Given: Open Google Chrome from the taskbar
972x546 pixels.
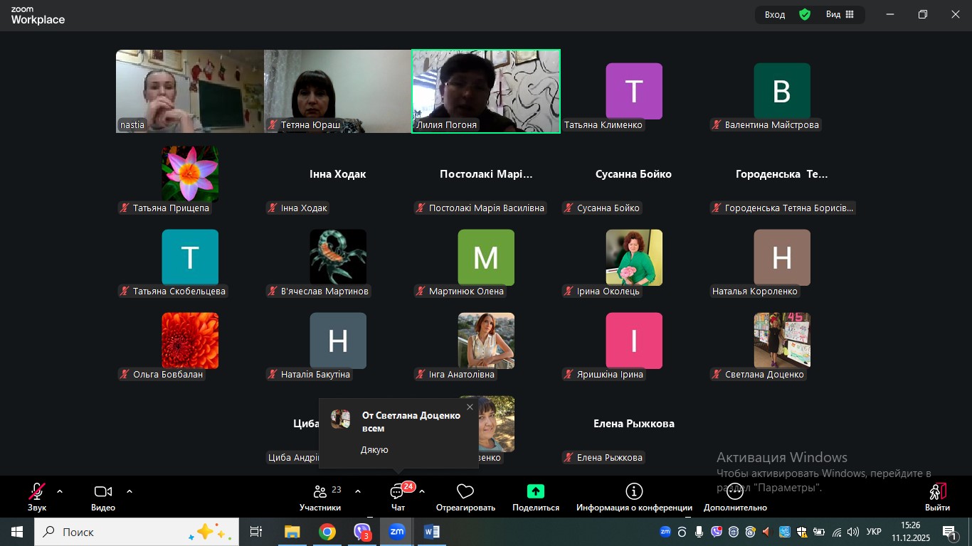Looking at the screenshot, I should (x=327, y=532).
